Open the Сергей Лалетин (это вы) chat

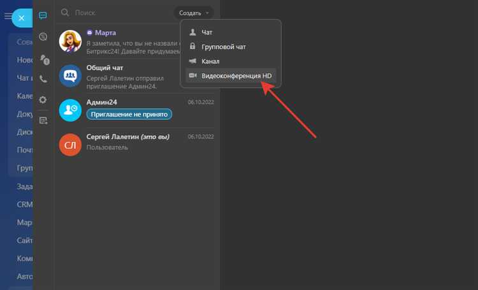pyautogui.click(x=136, y=145)
